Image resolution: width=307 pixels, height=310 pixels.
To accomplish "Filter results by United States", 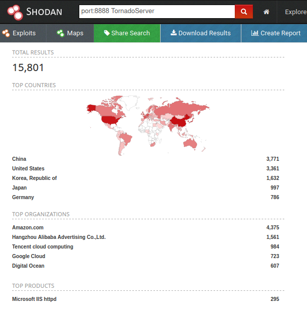I will pyautogui.click(x=28, y=168).
